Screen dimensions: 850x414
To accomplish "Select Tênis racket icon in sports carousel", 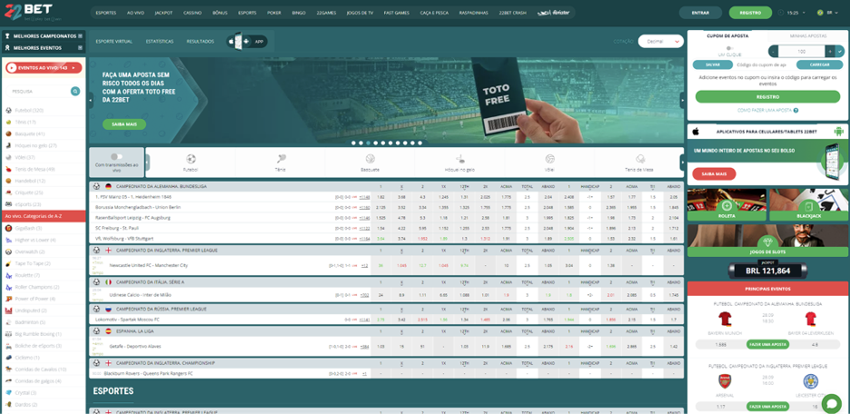I will pyautogui.click(x=281, y=159).
